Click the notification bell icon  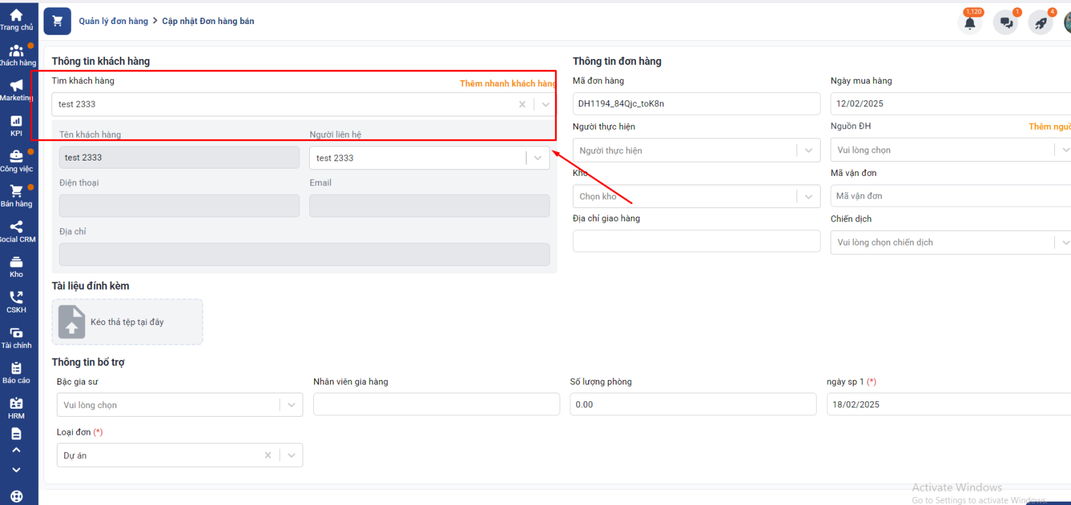(969, 23)
